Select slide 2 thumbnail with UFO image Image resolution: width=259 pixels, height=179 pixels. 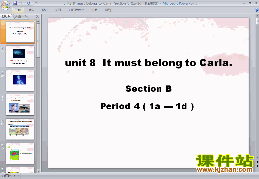(x=20, y=56)
